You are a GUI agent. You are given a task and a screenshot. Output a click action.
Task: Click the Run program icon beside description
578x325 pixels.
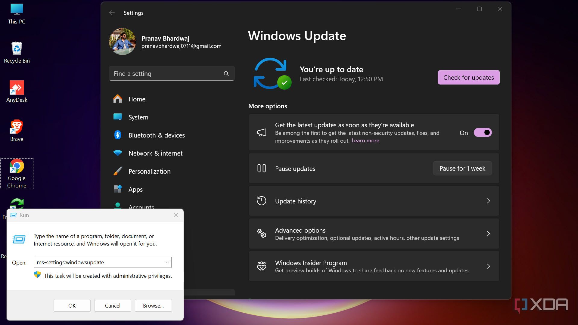pos(19,240)
